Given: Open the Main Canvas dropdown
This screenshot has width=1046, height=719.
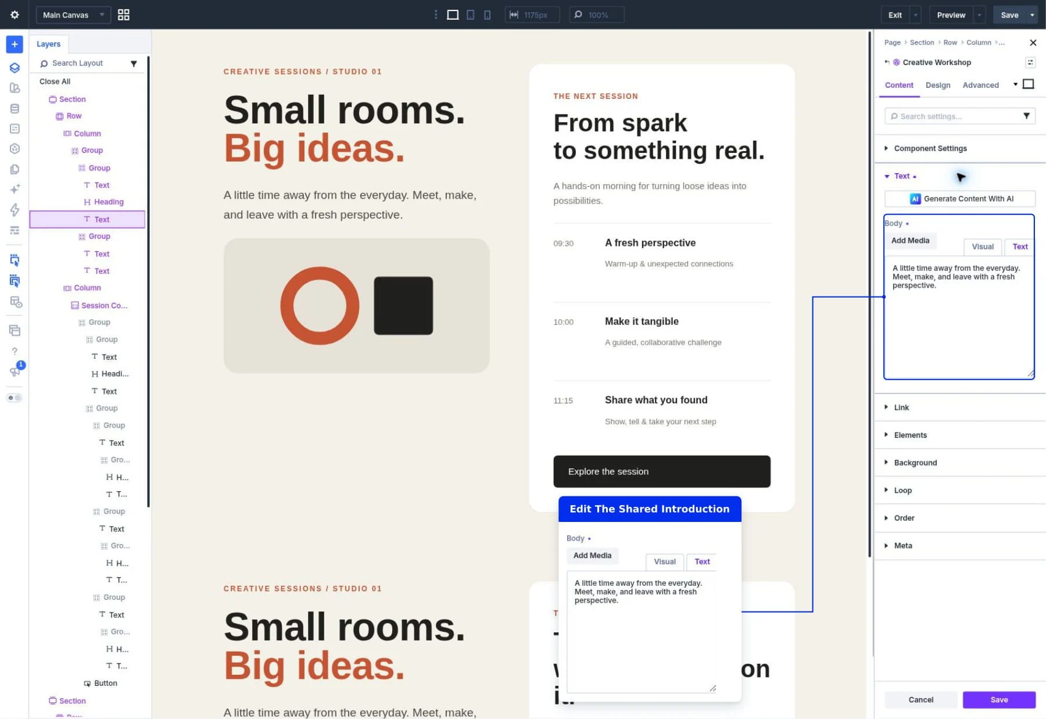Looking at the screenshot, I should click(x=73, y=15).
